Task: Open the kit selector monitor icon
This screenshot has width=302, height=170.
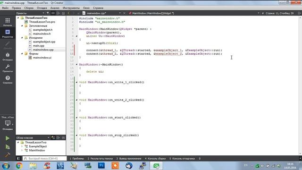Action: coord(8,123)
